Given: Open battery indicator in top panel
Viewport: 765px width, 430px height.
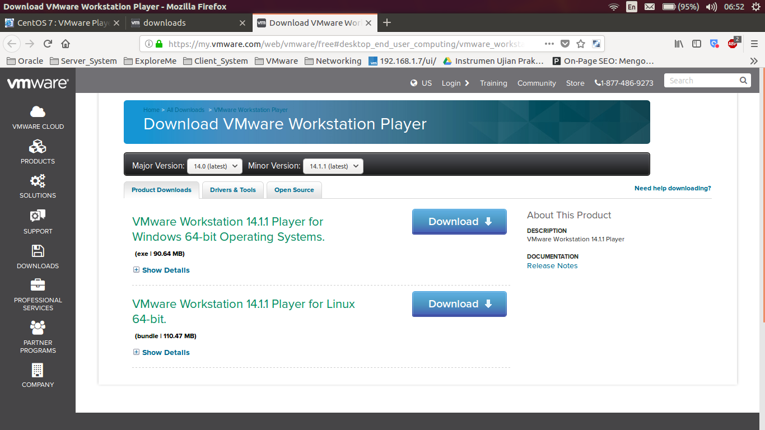Looking at the screenshot, I should click(x=681, y=7).
